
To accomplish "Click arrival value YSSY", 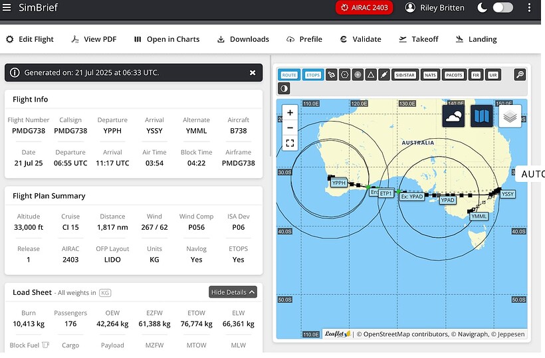I will [x=154, y=131].
